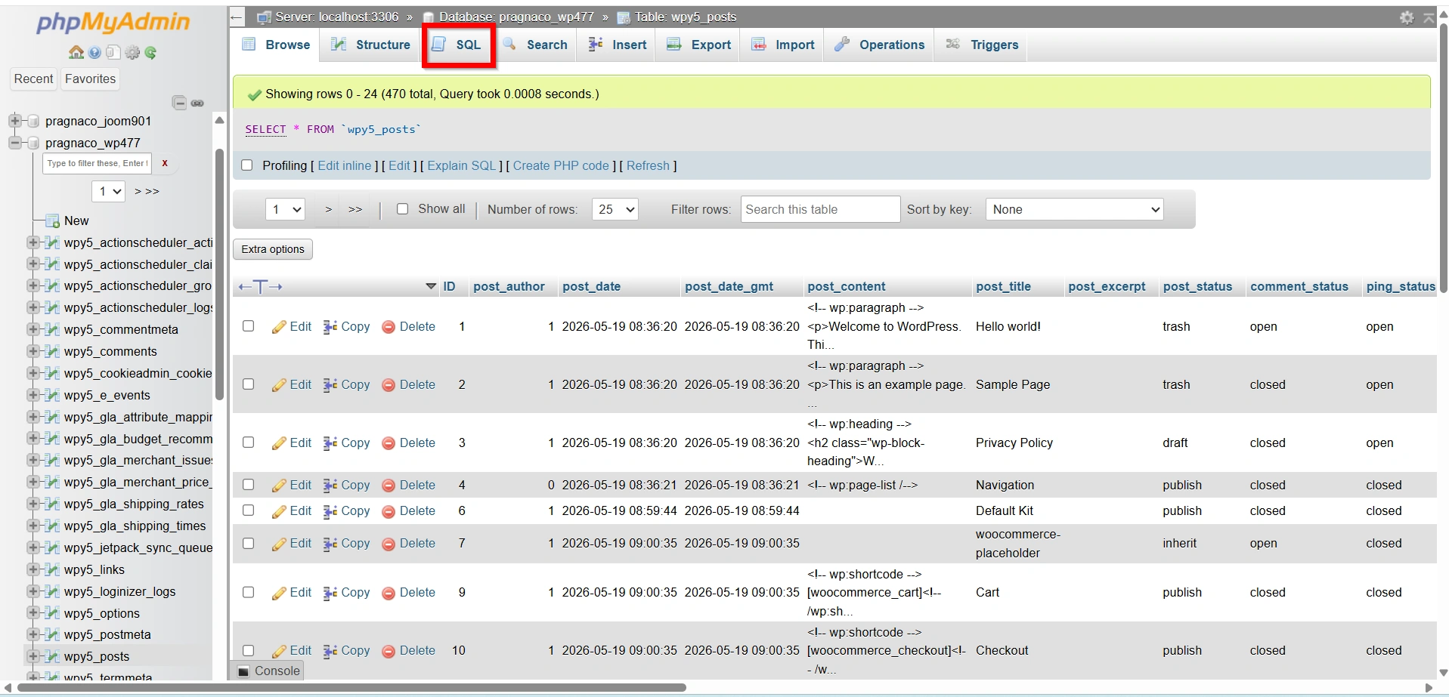Open the SQL tab
Image resolution: width=1449 pixels, height=697 pixels.
coord(458,45)
